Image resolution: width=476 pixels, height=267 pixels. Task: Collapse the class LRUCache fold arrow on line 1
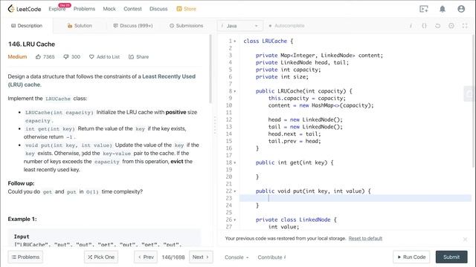235,42
